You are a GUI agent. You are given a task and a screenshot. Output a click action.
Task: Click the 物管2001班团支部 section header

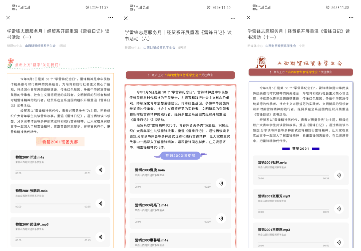click(x=60, y=142)
